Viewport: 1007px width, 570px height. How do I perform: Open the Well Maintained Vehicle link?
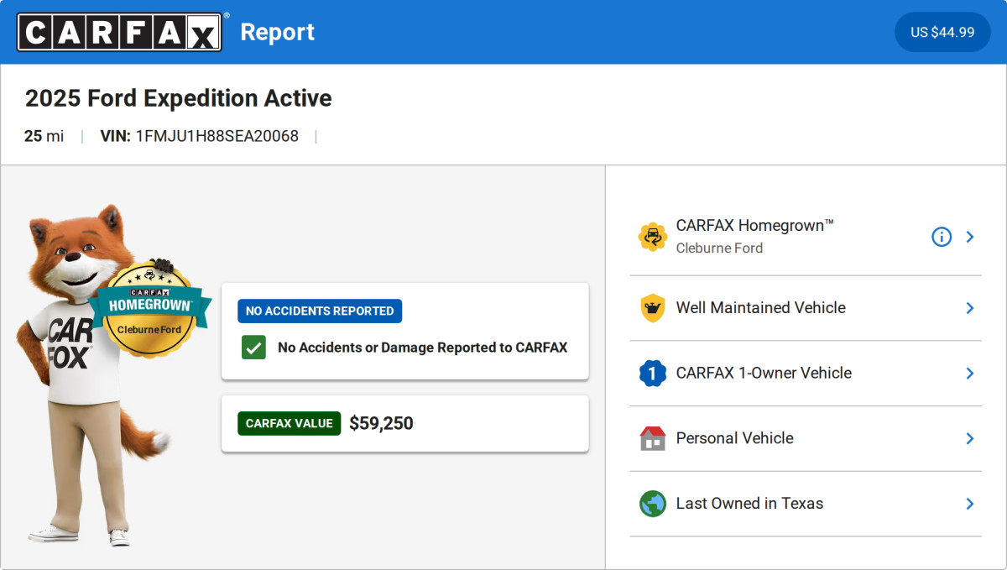tap(761, 308)
